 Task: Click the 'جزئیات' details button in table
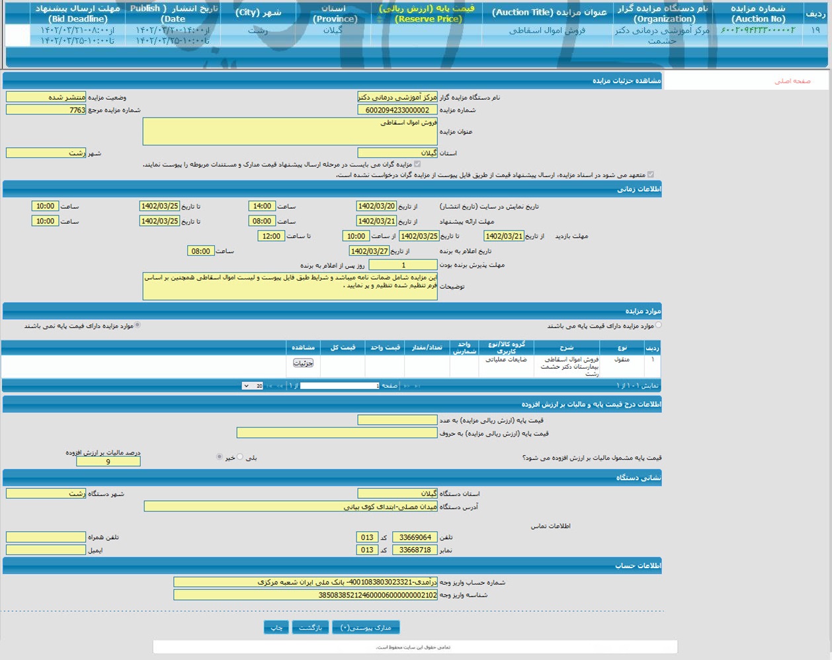click(x=303, y=363)
